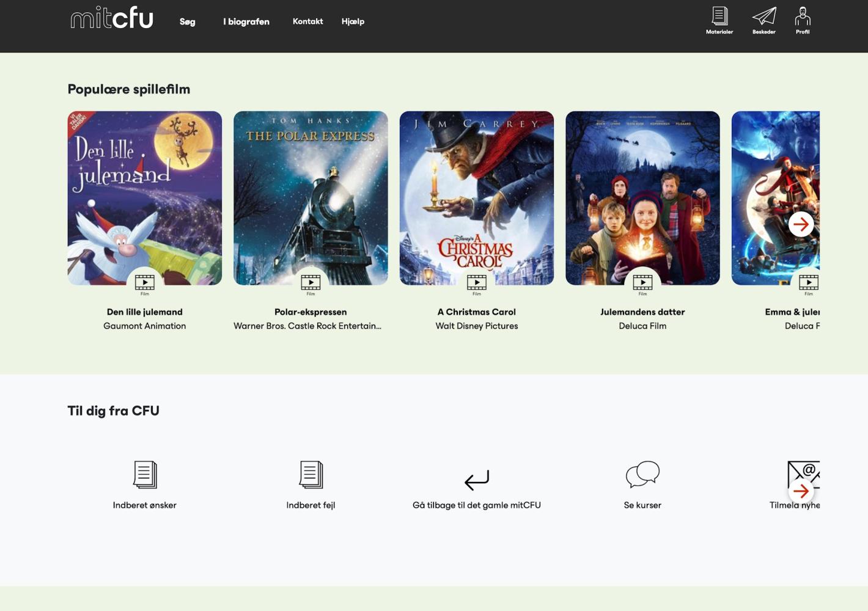Open Den lille julemand poster
The height and width of the screenshot is (611, 868).
tap(145, 198)
